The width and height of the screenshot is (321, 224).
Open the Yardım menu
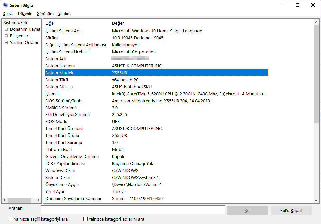[64, 14]
